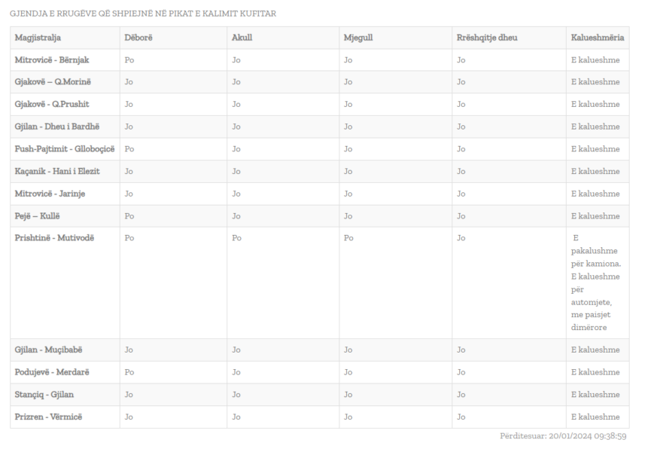Select the Pejë – Kullë road name

pyautogui.click(x=37, y=216)
